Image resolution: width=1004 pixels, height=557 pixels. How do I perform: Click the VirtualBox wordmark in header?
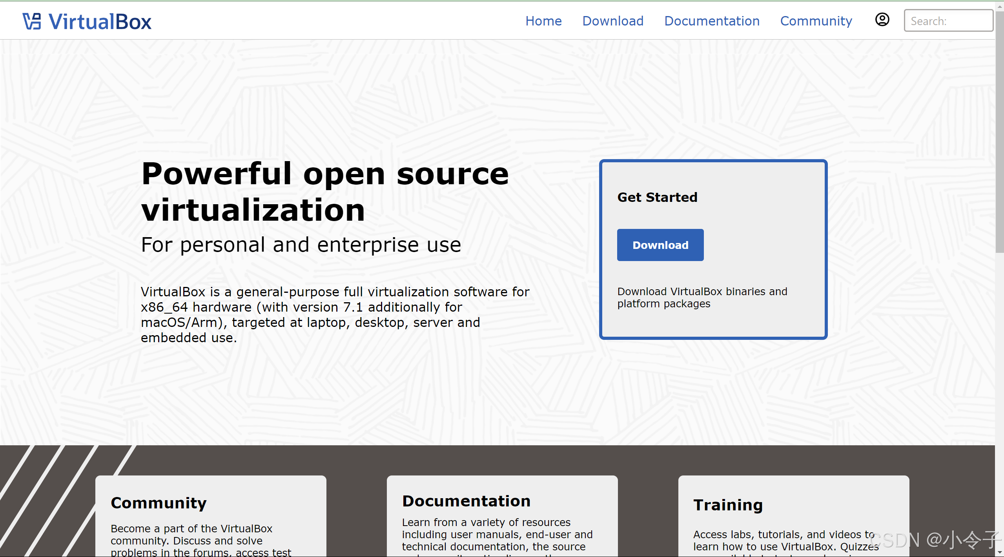coord(100,22)
